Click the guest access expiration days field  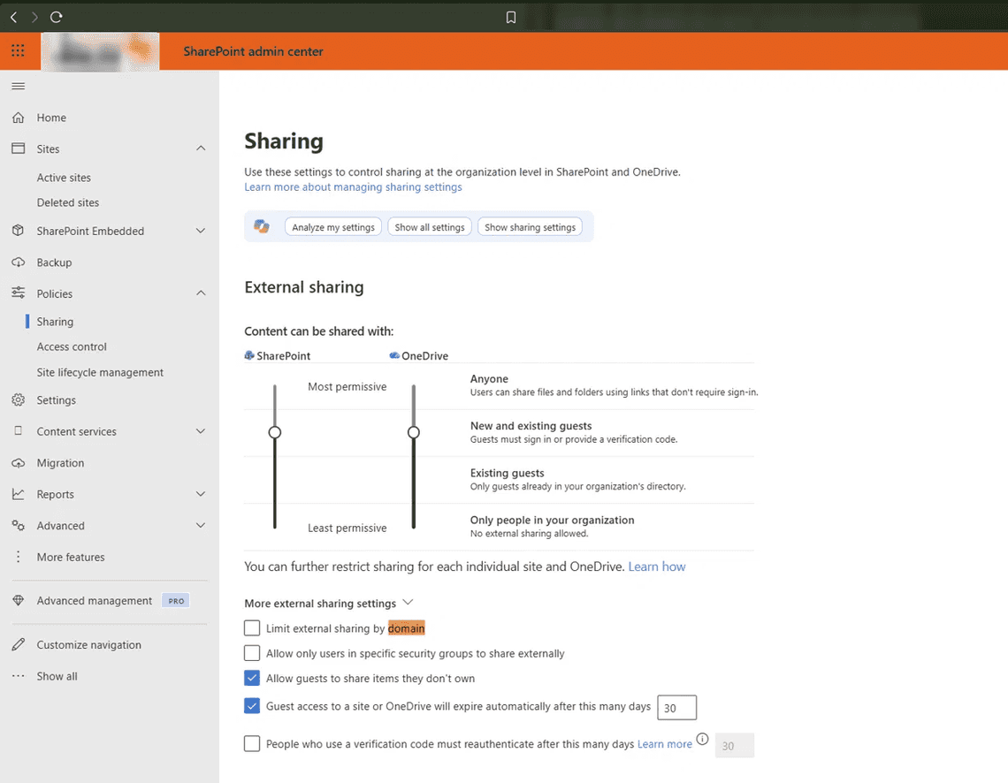677,707
